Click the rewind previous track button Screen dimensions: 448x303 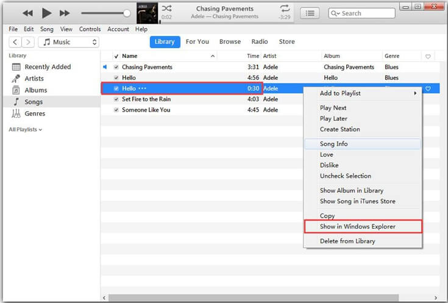(x=27, y=13)
